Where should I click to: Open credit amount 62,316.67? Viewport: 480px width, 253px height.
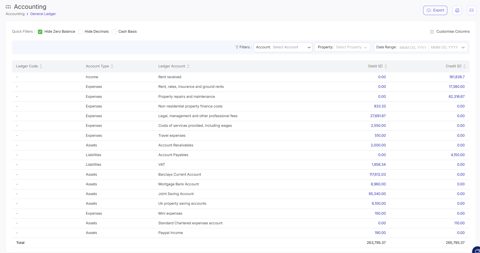pos(457,97)
